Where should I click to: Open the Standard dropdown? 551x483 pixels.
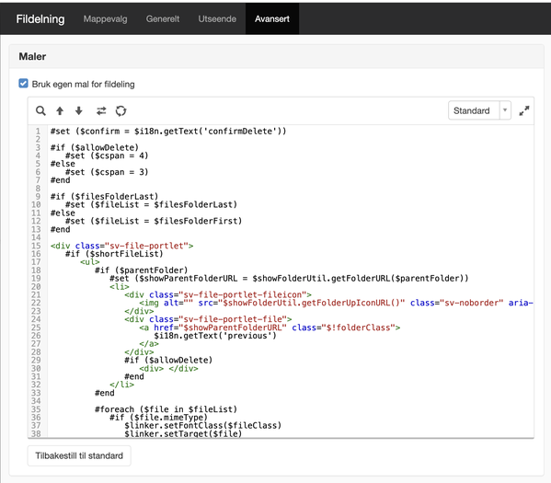click(x=479, y=110)
